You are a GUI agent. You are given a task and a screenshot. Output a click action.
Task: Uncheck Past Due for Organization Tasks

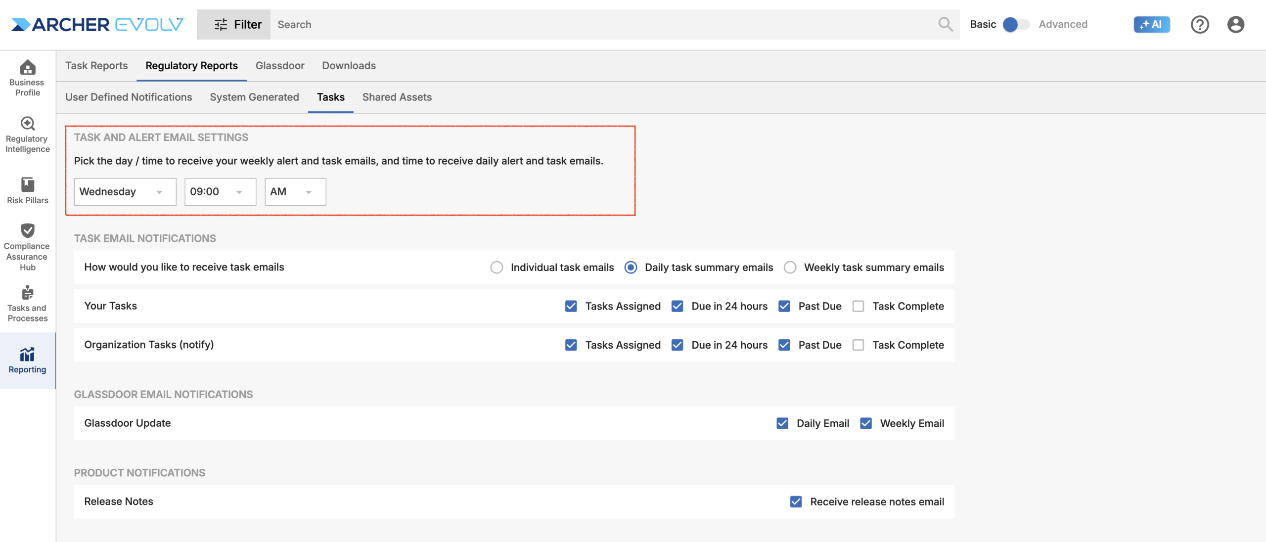784,345
